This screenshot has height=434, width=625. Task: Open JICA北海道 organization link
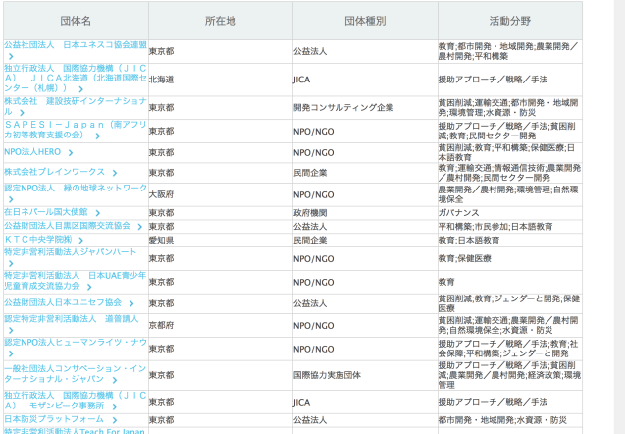76,79
